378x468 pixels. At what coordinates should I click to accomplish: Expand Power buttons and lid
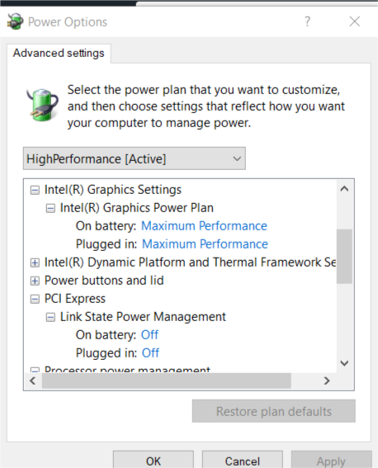pos(35,281)
